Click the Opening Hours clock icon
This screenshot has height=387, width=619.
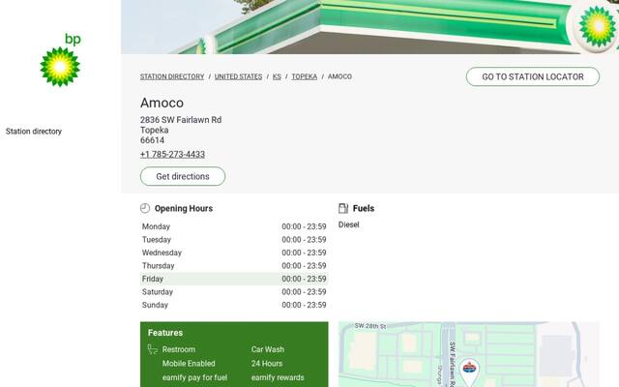(145, 208)
